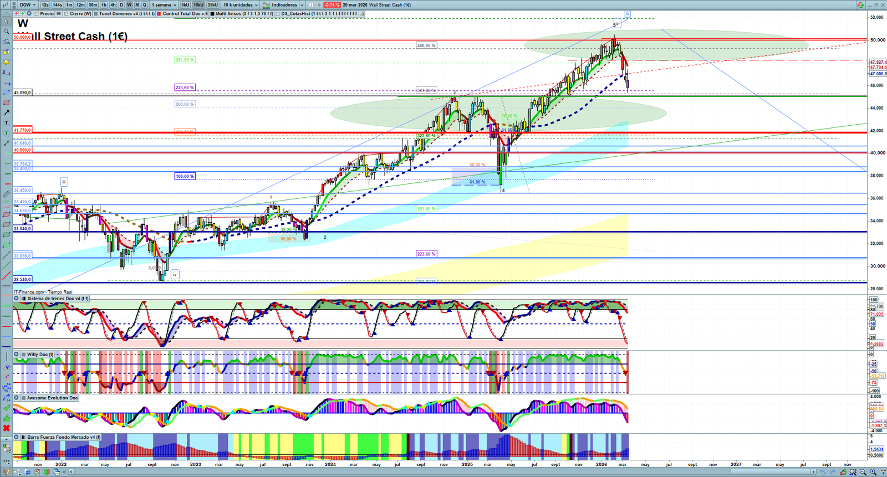Screen dimensions: 887x477
Task: Open the Indicadores chart icon
Action: [x=266, y=4]
